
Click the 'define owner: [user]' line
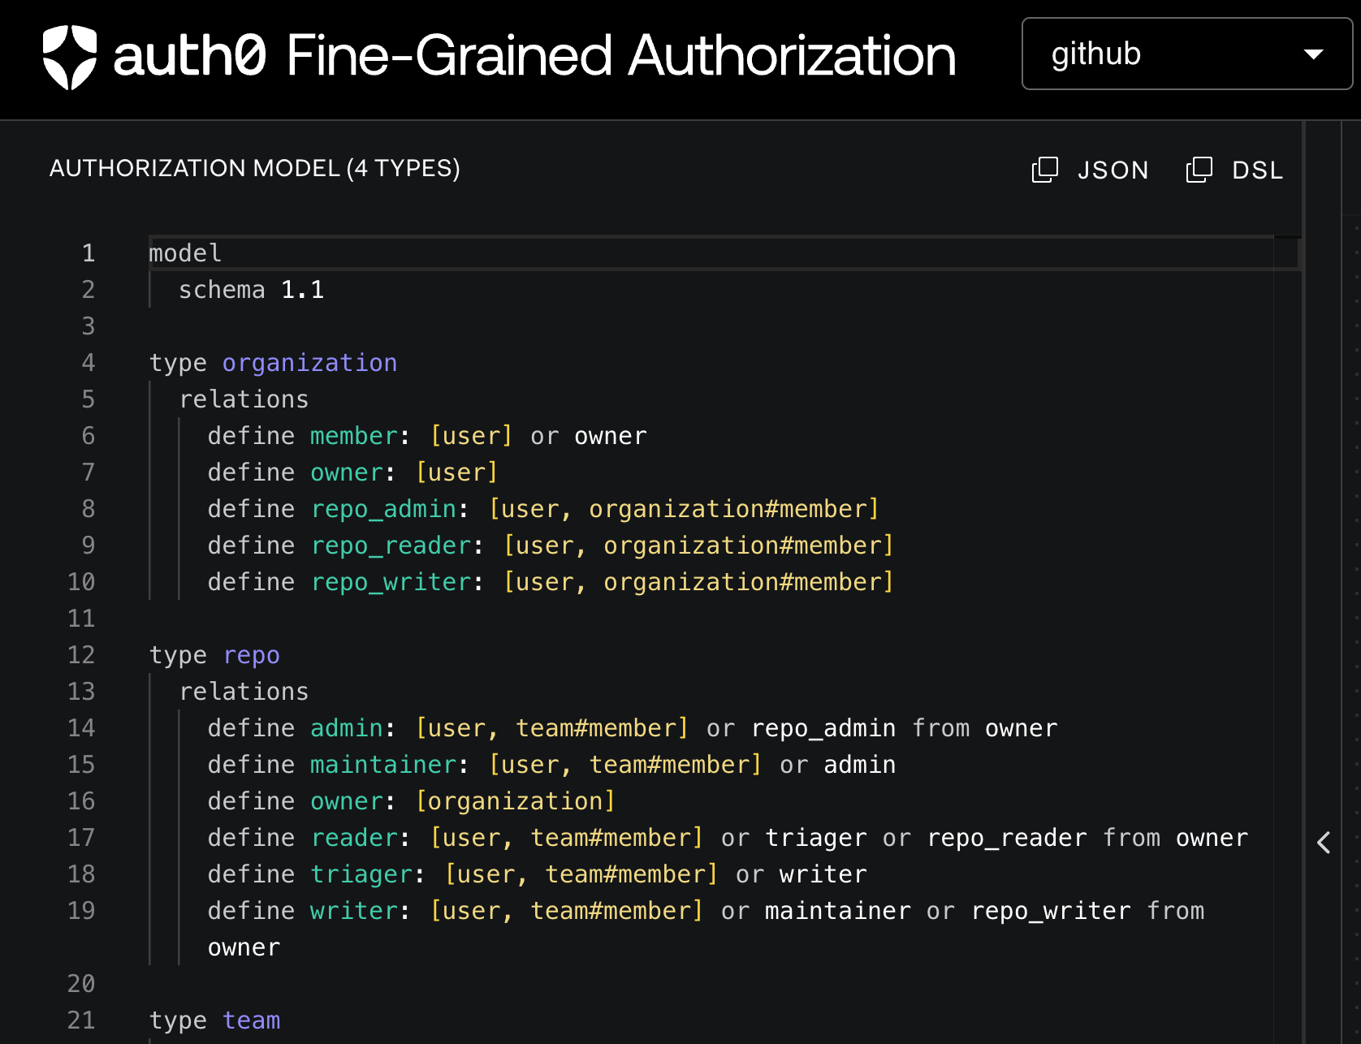(352, 472)
